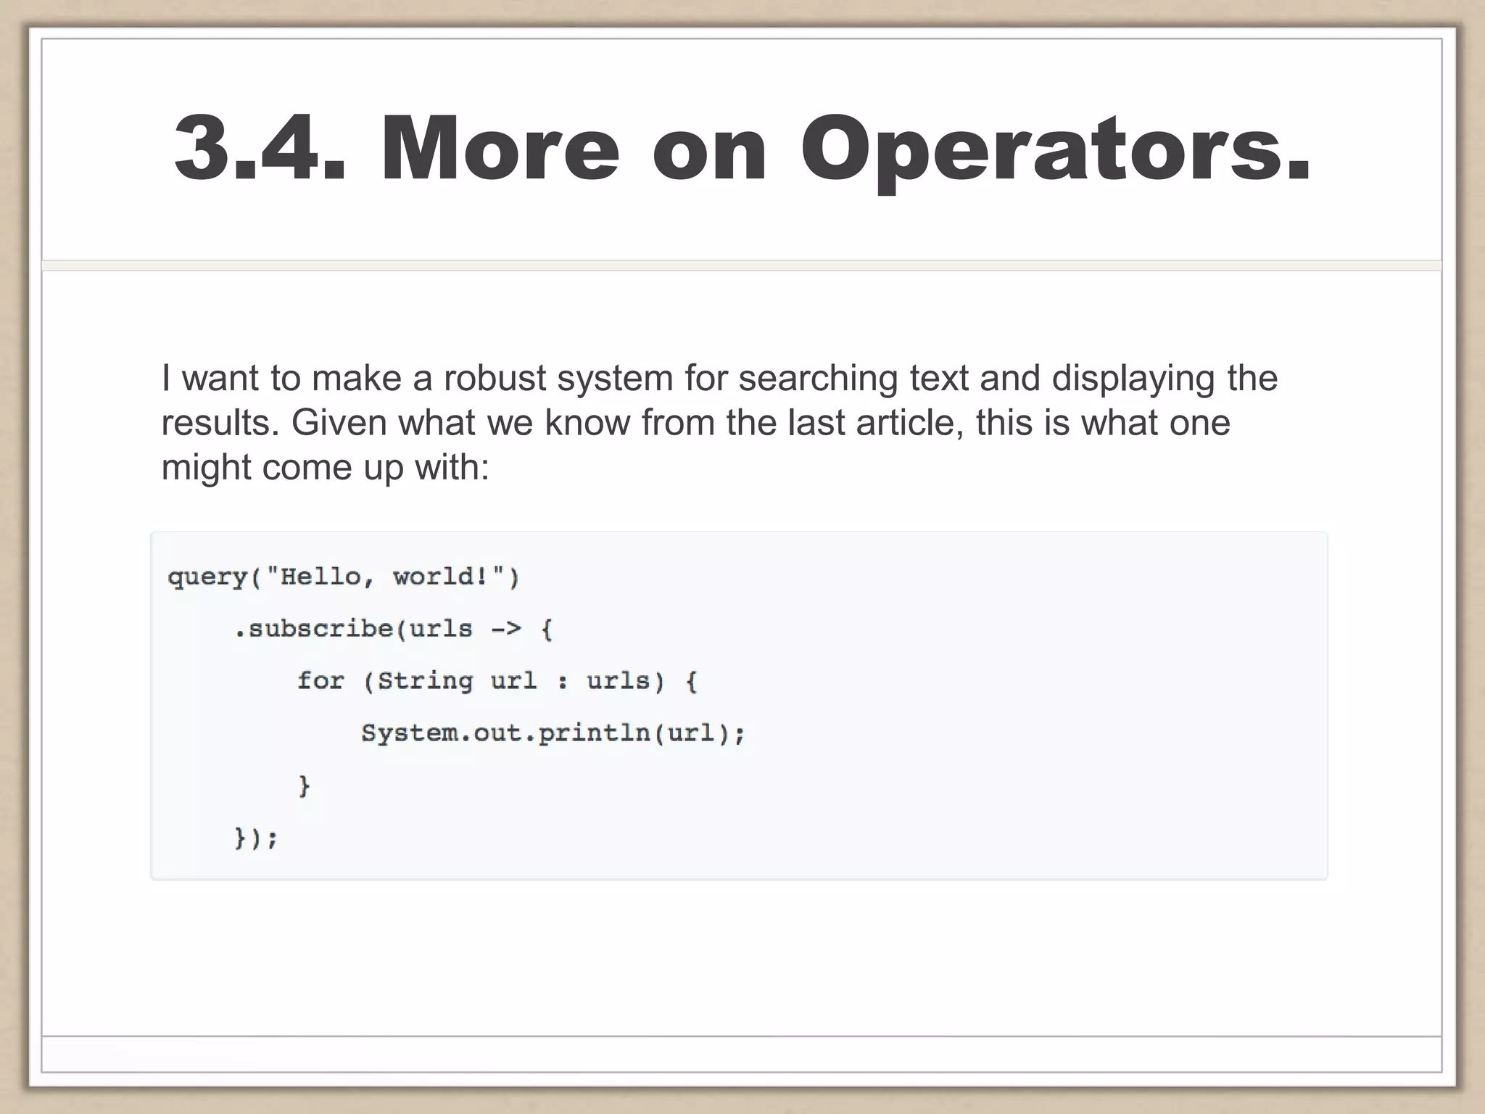Click the word 'println' in the code

click(595, 733)
